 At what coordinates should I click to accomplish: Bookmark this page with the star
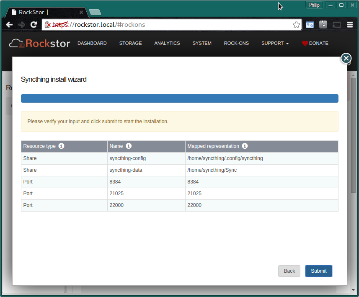click(x=296, y=24)
